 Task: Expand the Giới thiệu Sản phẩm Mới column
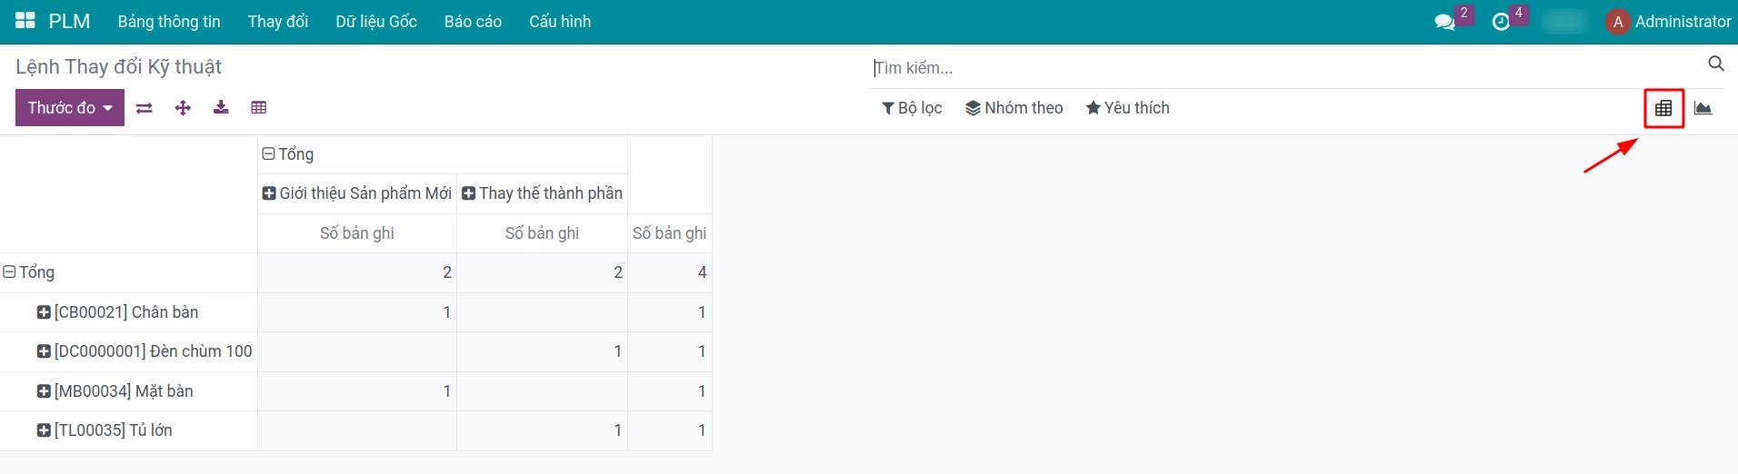pyautogui.click(x=269, y=193)
